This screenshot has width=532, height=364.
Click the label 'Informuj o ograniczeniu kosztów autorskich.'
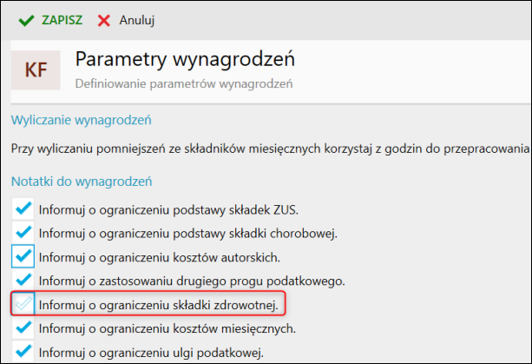(160, 257)
